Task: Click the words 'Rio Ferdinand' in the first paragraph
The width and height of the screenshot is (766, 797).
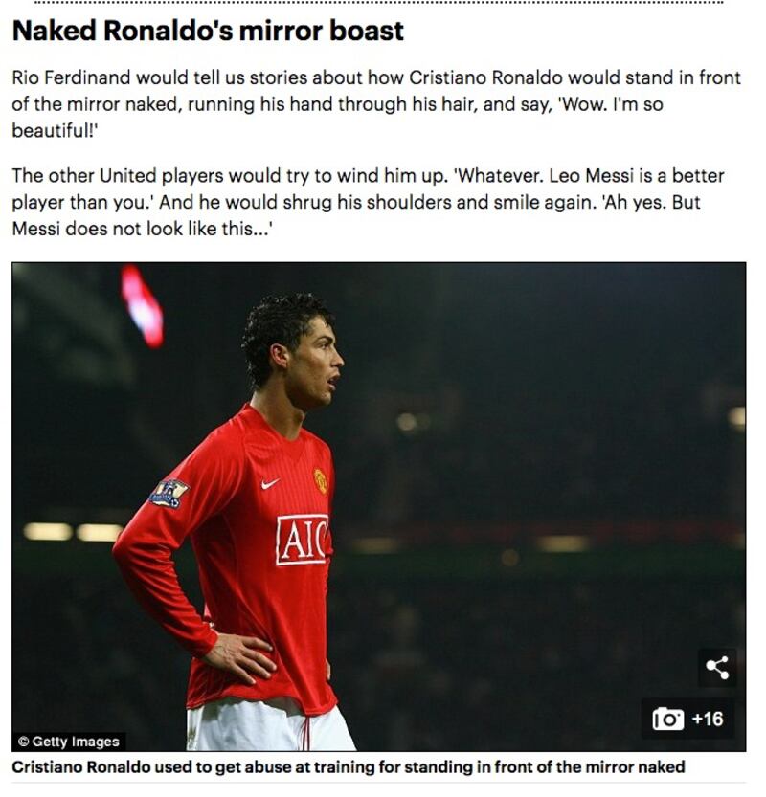Action: pyautogui.click(x=71, y=77)
